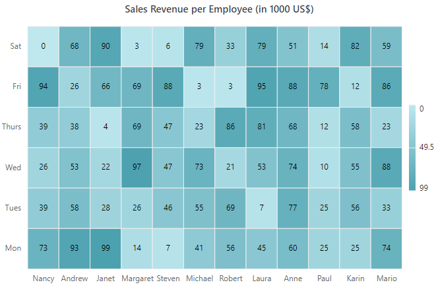Screen dimensions: 436x295
Task: Select Laura's Tuesday cell with 7
Action: [261, 208]
